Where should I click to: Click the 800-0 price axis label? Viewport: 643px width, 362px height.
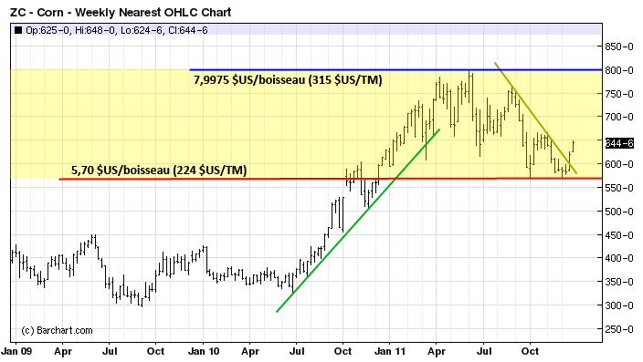(619, 70)
